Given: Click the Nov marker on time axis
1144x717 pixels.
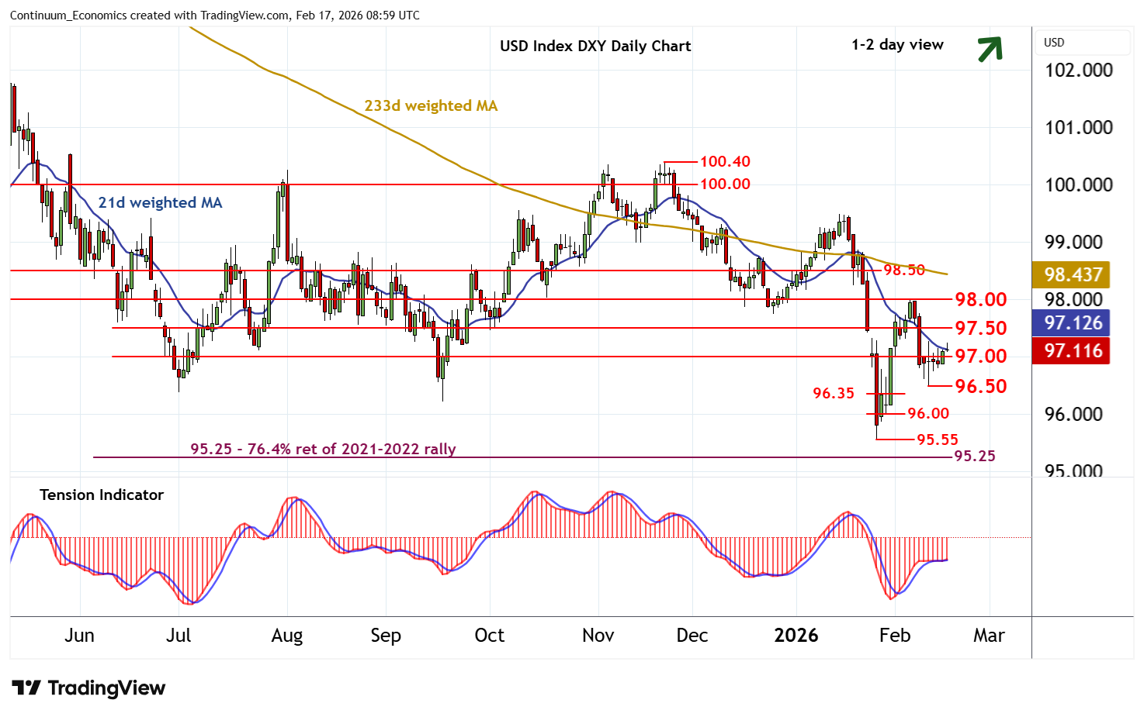Looking at the screenshot, I should pos(598,636).
